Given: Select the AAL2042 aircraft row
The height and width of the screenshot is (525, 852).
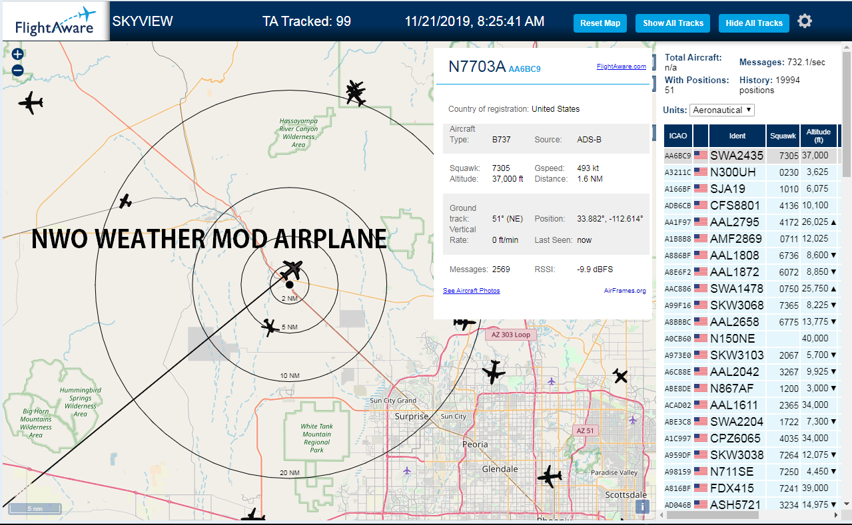Looking at the screenshot, I should tap(751, 372).
